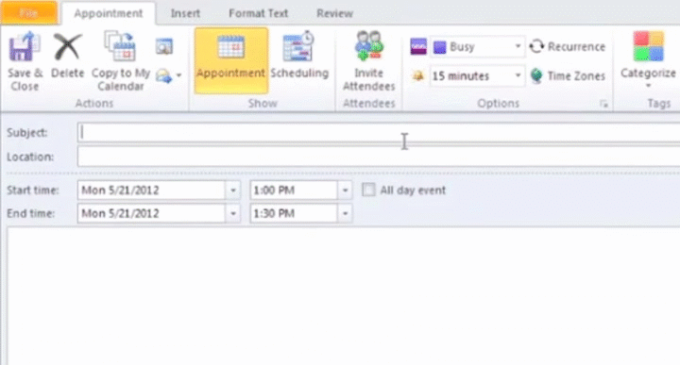Viewport: 680px width, 365px height.
Task: Open the 15 minutes reminder dropdown
Action: 518,75
